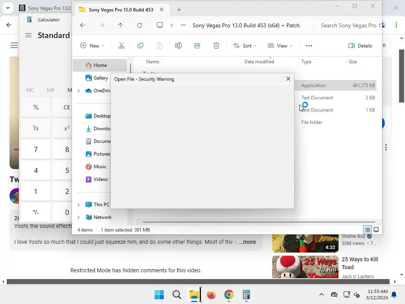Open the breadcrumb ellipsis in address bar
Screen dimensions: 405x304
[183, 25]
